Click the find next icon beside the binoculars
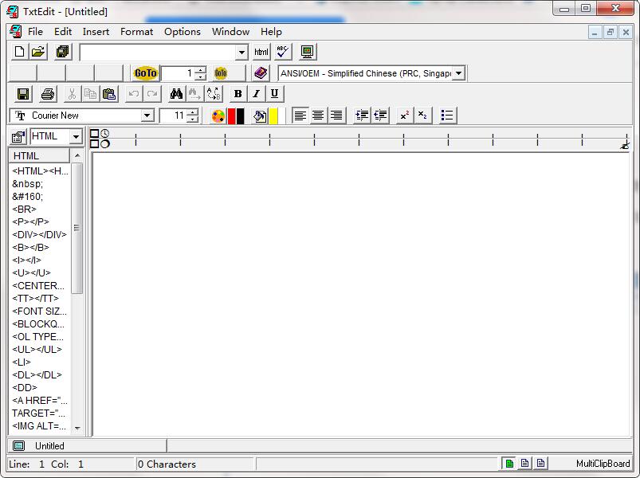640x478 pixels. [194, 94]
